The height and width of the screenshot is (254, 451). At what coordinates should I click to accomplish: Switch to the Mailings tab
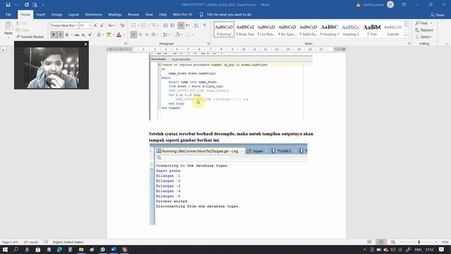pos(115,14)
